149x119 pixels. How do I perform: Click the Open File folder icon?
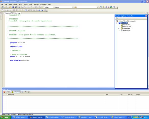[x=10, y=7]
